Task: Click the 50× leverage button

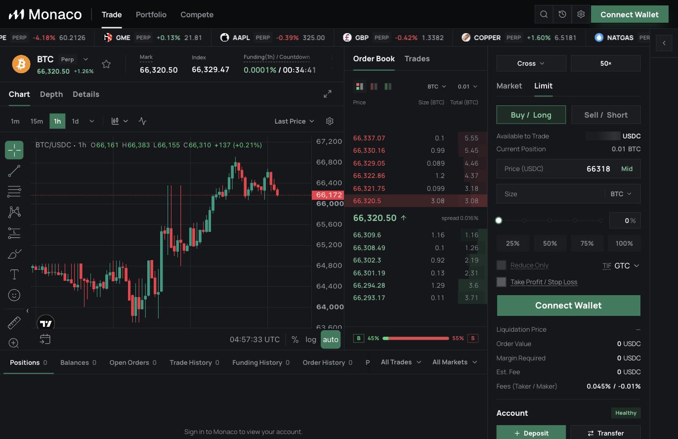Action: click(x=606, y=63)
